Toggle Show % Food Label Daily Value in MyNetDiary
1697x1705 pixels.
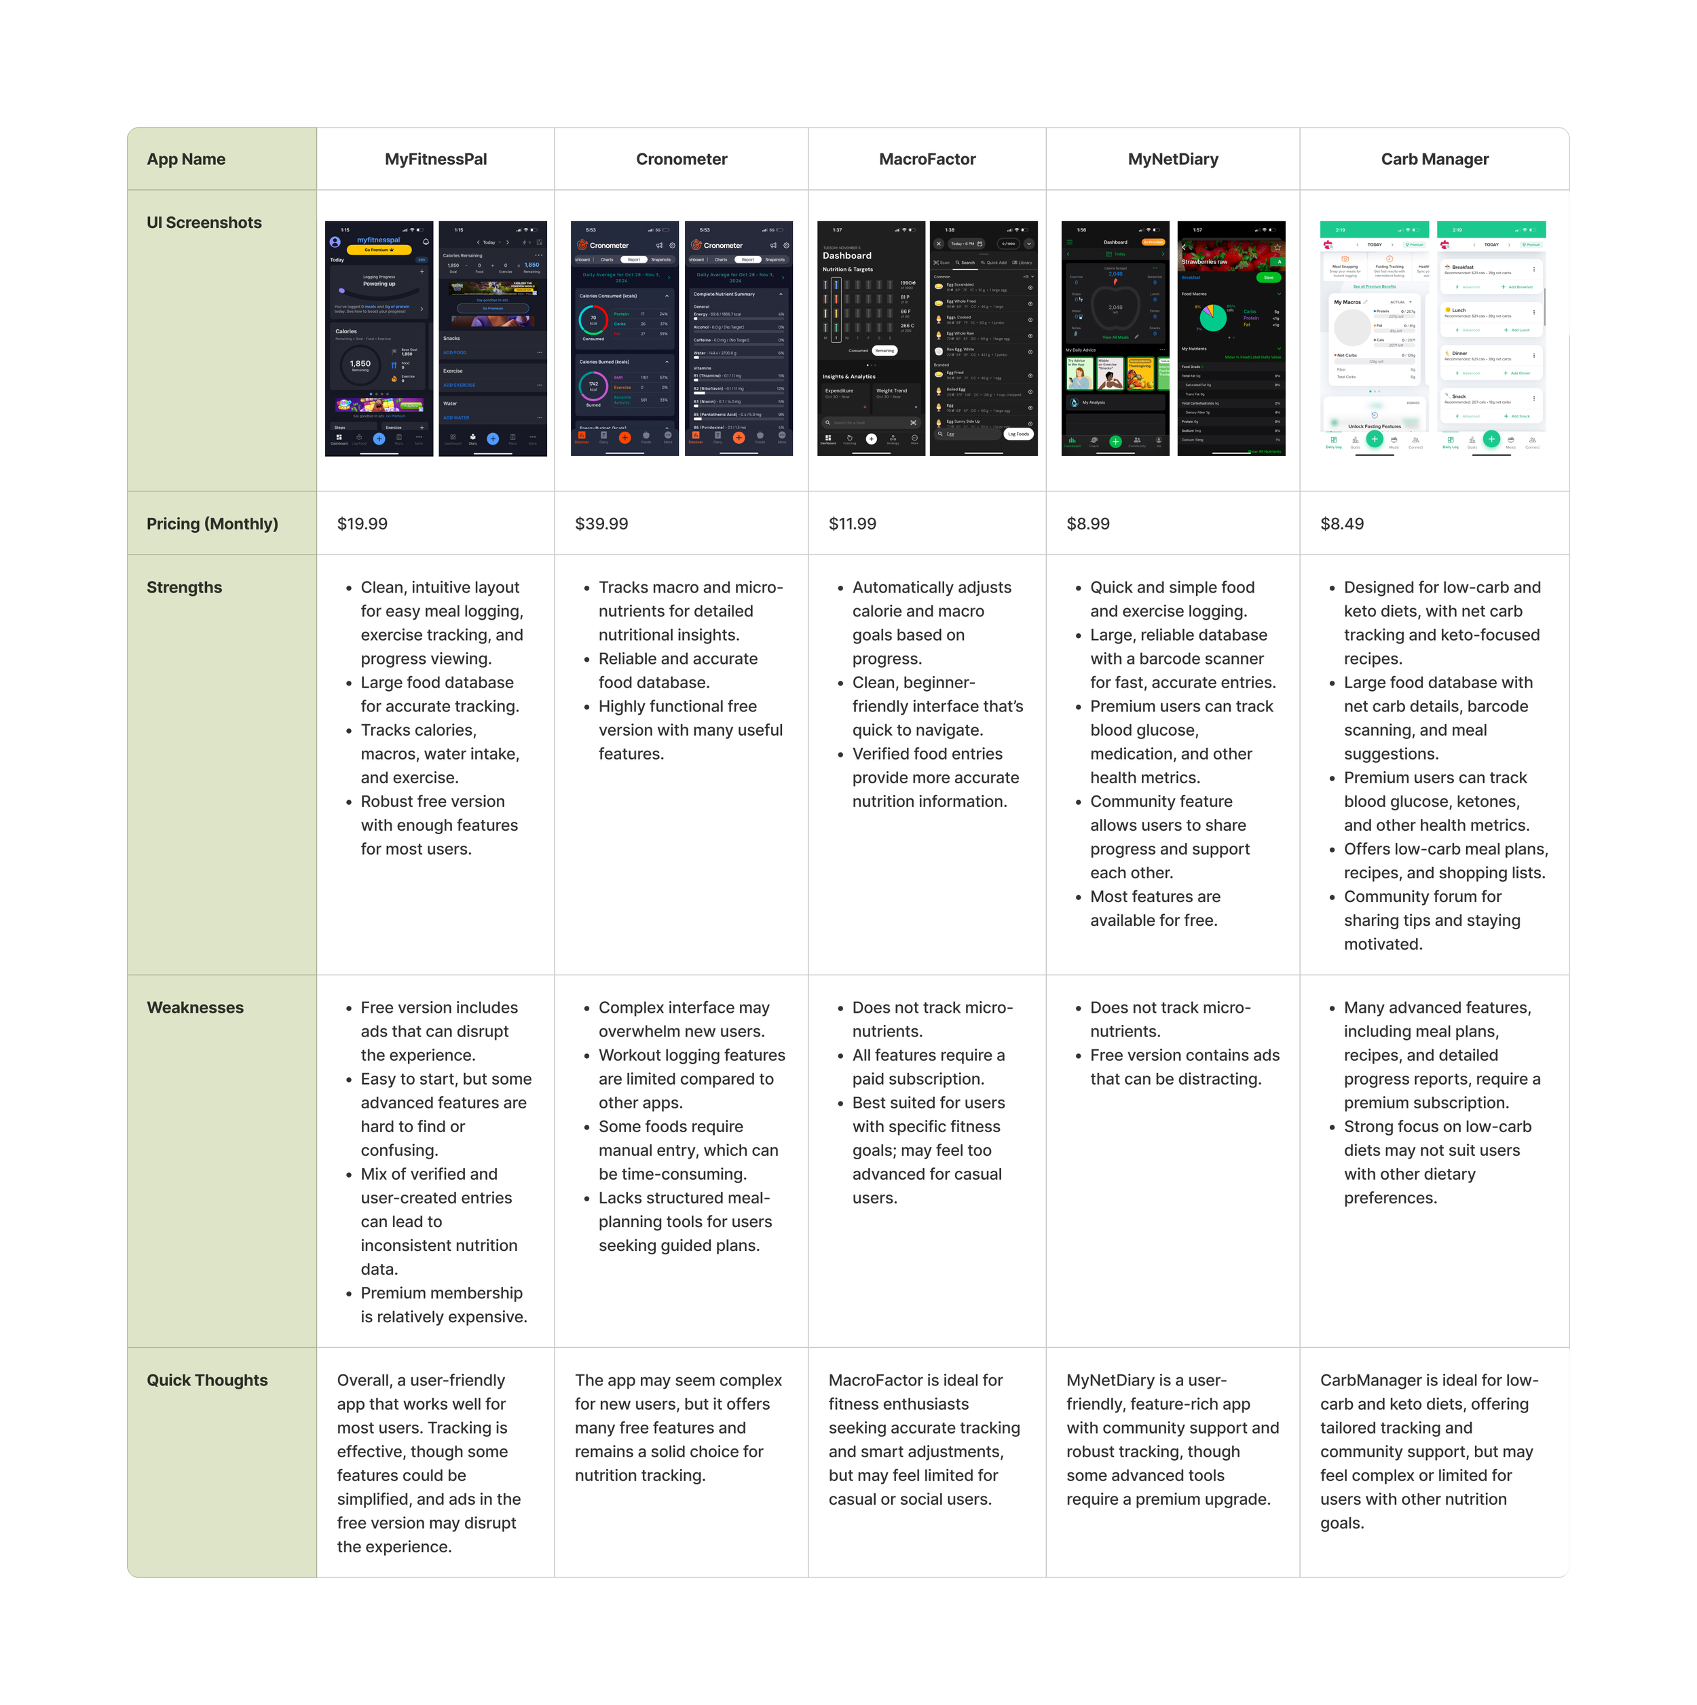coord(1253,358)
